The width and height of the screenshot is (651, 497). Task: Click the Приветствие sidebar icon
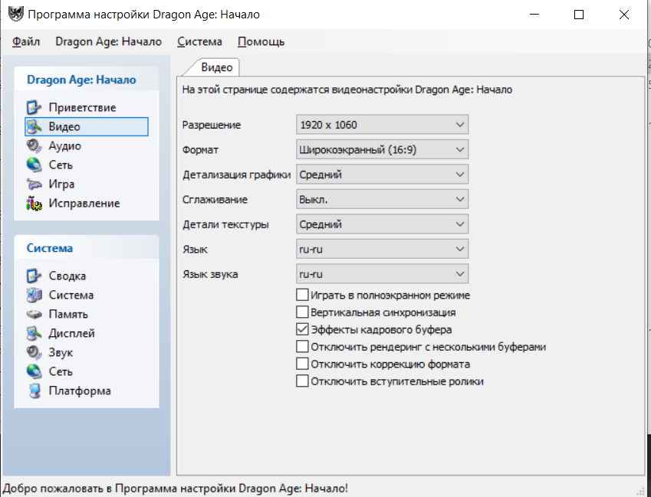[34, 107]
